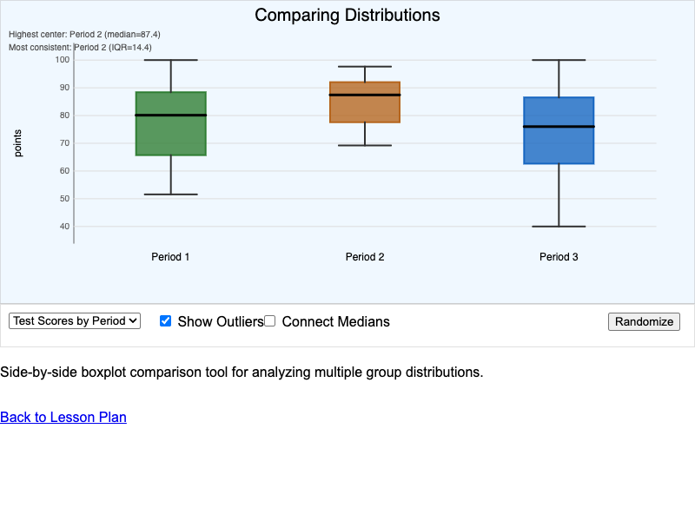Click the points axis label
Image resolution: width=695 pixels, height=521 pixels.
pos(19,143)
